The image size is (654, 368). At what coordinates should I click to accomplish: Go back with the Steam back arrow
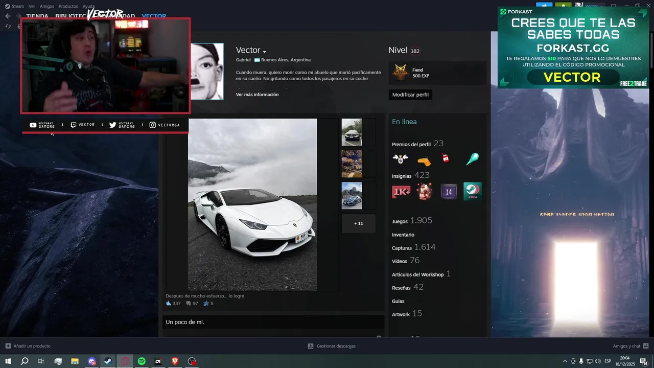click(x=8, y=16)
